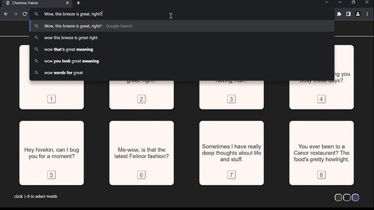Choose the 'Wow, this breeze is great, right? - Google Search' suggestion
Screen dimensions: 374x210
182,26
